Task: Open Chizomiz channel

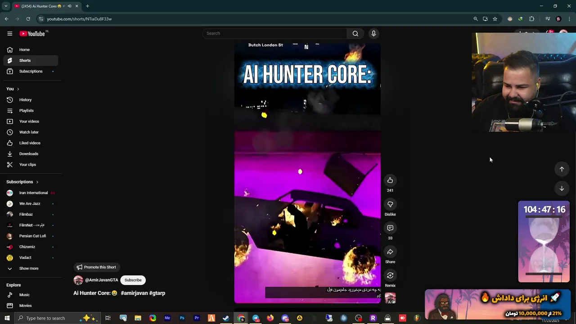Action: coord(31,247)
